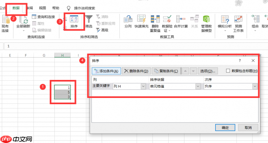Click 确定 to confirm sort
The height and width of the screenshot is (143, 268).
tap(225, 128)
